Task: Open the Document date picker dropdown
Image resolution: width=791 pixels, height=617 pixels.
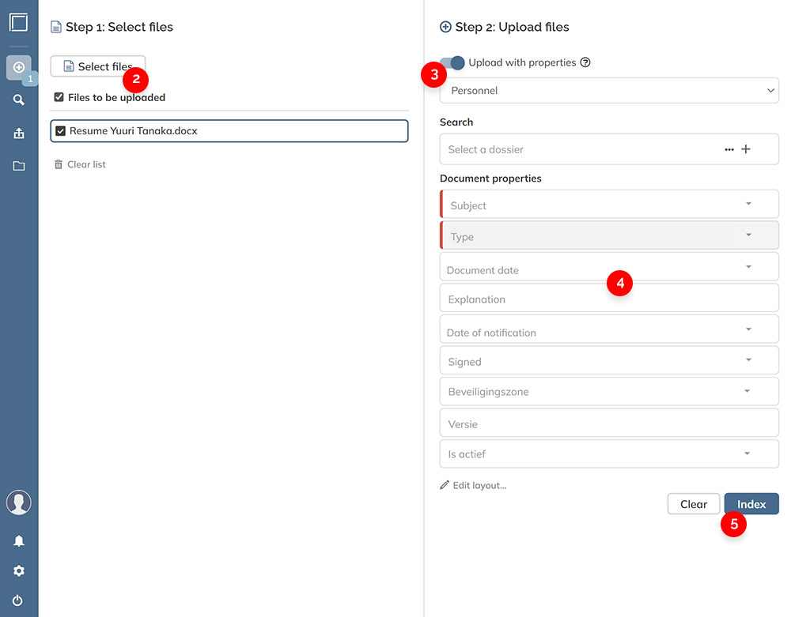Action: click(747, 269)
